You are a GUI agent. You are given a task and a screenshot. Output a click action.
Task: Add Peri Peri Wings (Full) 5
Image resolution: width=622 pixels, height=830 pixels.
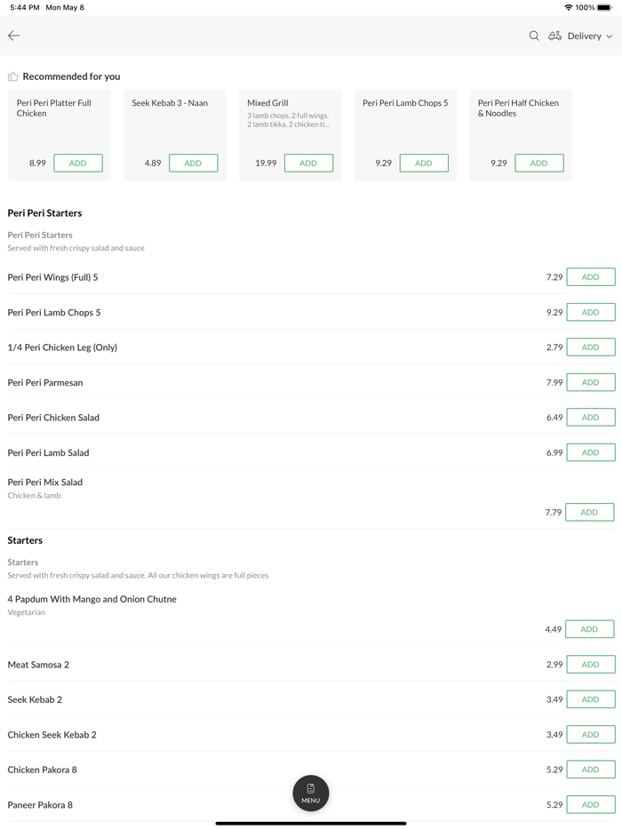coord(590,277)
